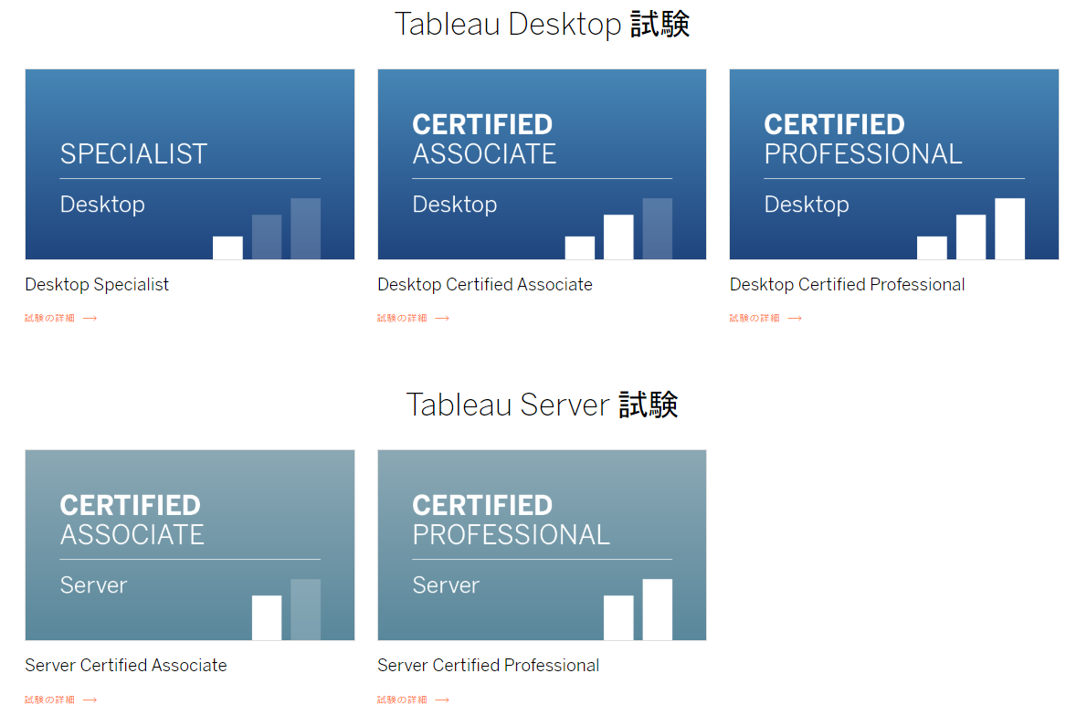Open the Desktop Certified Associate badge image
Viewport: 1087px width, 726px height.
[x=542, y=164]
